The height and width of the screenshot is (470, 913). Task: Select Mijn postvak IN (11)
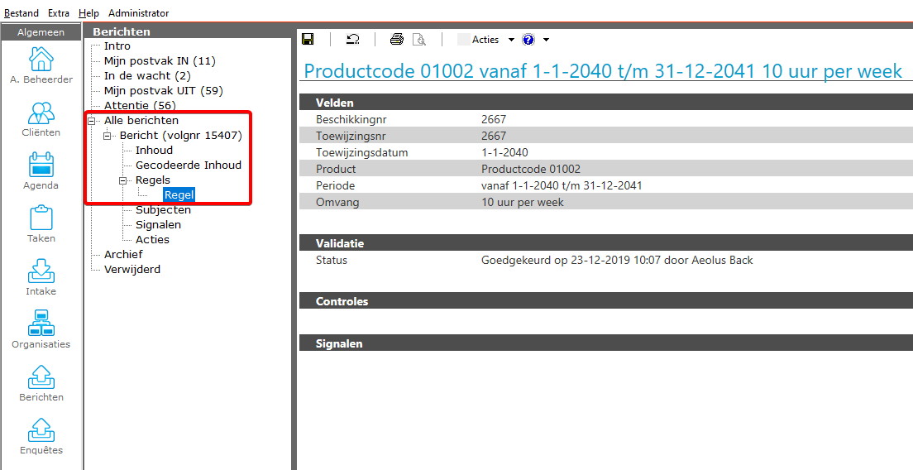coord(160,61)
